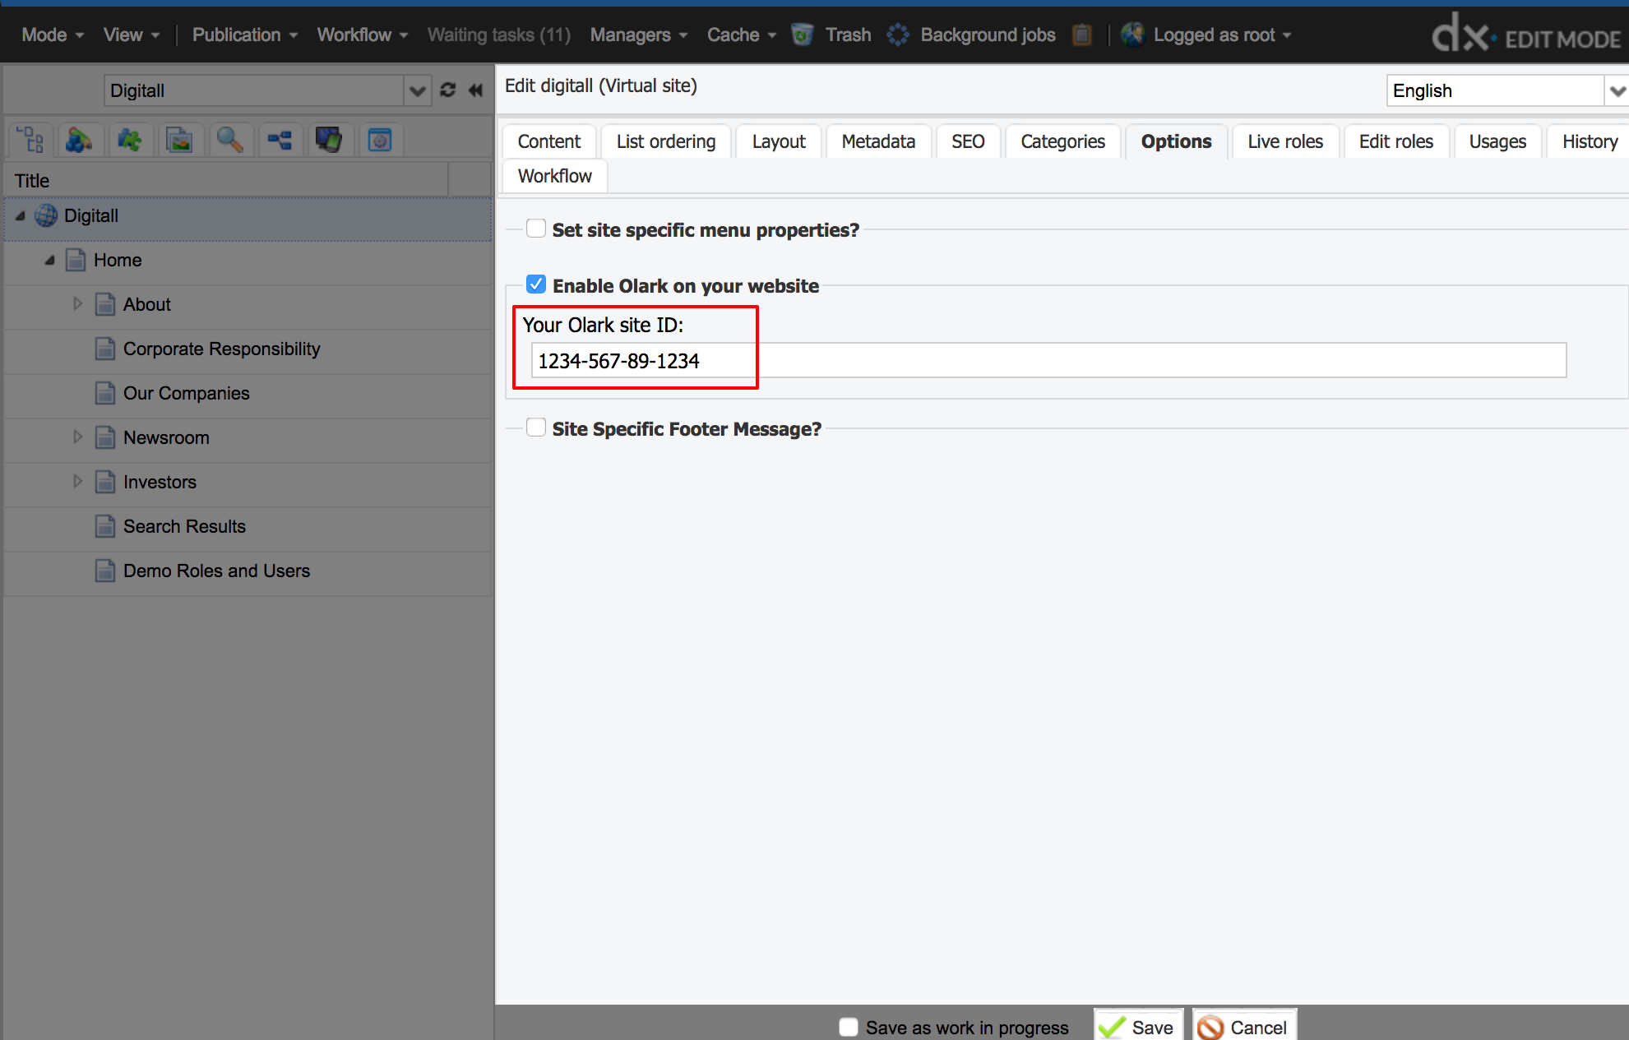
Task: Open the Managers menu
Action: [x=639, y=35]
